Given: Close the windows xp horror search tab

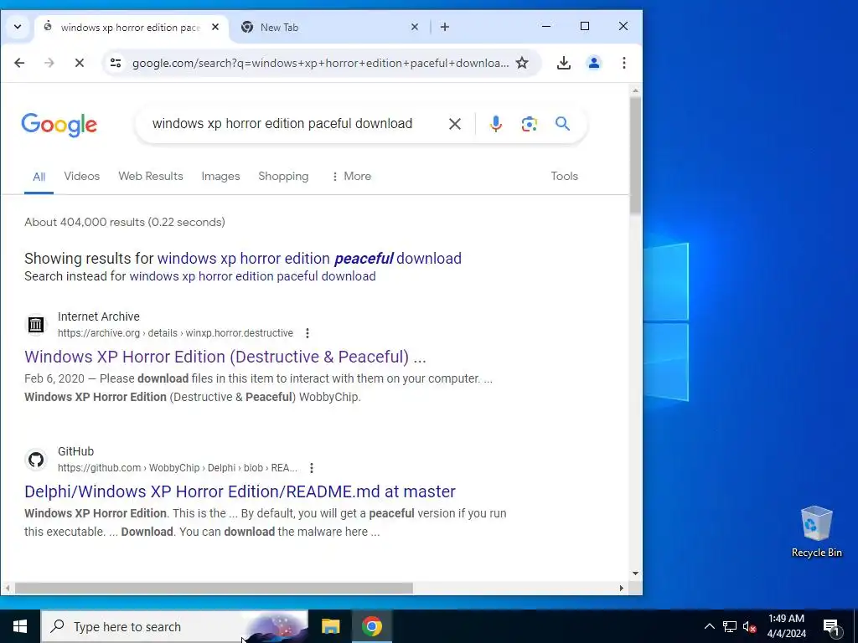Looking at the screenshot, I should pyautogui.click(x=215, y=27).
